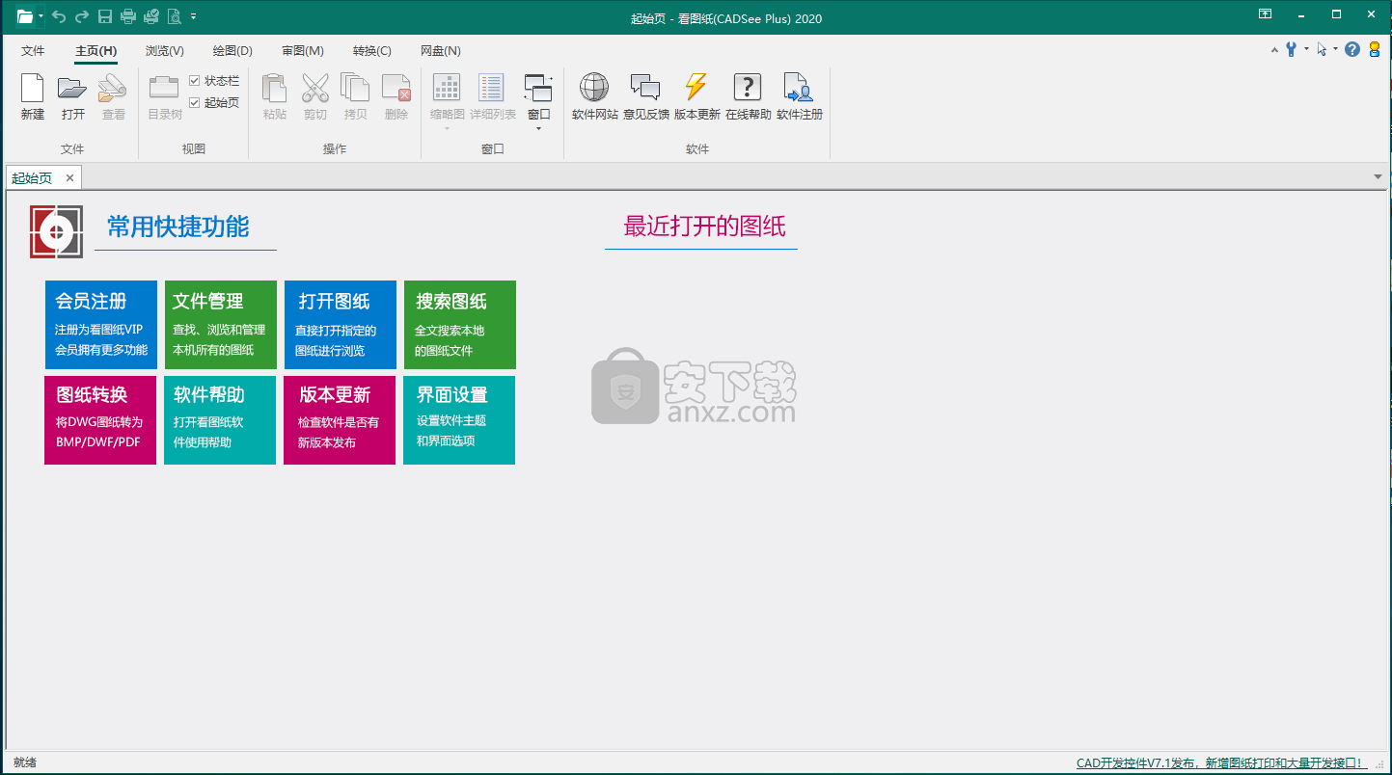This screenshot has width=1392, height=775.
Task: Expand the dropdown beside the cursor icon
Action: pos(1335,49)
